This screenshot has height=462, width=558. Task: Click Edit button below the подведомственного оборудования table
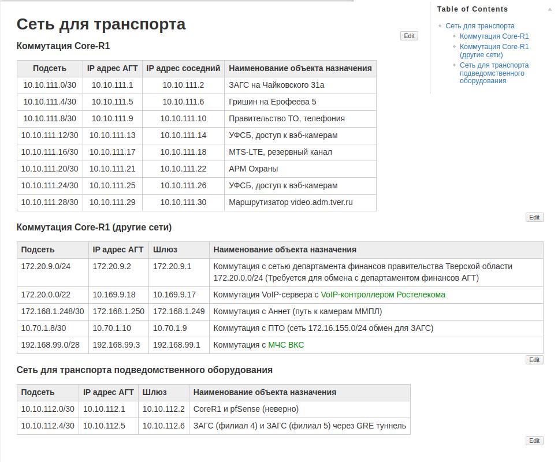tap(534, 441)
